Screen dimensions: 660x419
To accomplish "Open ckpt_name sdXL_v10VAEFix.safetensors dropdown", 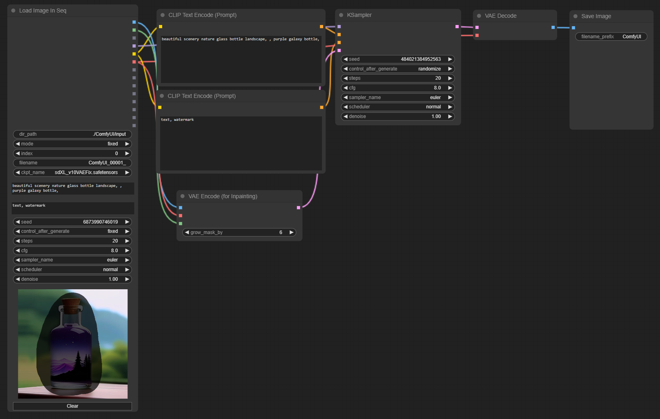I will point(73,172).
